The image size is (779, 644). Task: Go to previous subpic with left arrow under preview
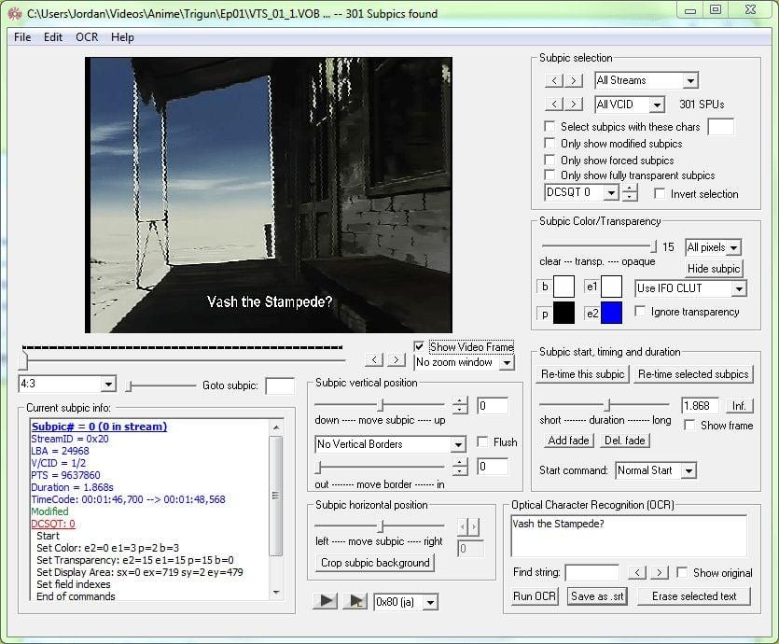click(x=374, y=359)
